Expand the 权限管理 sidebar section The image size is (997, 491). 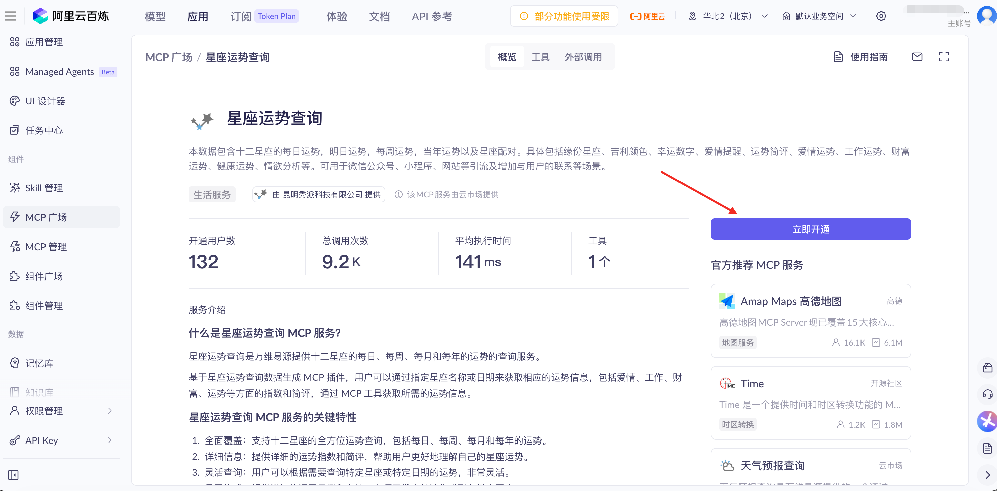pyautogui.click(x=62, y=410)
